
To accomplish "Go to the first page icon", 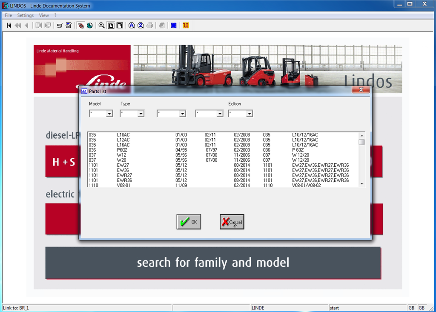I will 9,26.
